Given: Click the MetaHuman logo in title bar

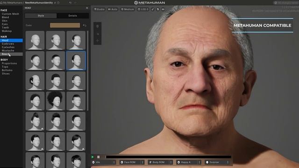Looking at the screenshot, I should tap(149, 3).
